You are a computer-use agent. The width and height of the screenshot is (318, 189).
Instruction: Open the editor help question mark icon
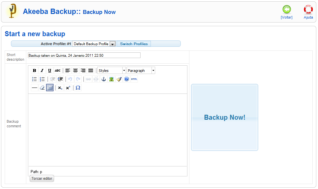point(127,79)
